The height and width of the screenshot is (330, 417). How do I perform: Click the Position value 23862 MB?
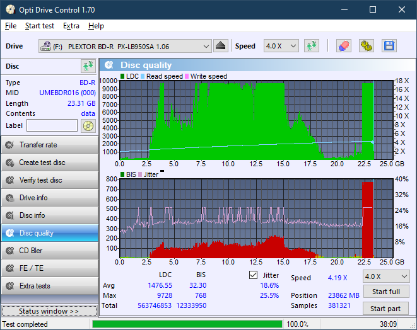point(344,295)
